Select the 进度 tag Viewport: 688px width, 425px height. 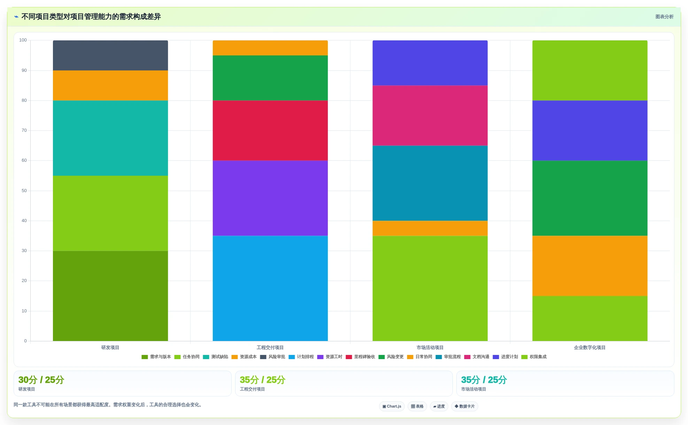point(439,407)
